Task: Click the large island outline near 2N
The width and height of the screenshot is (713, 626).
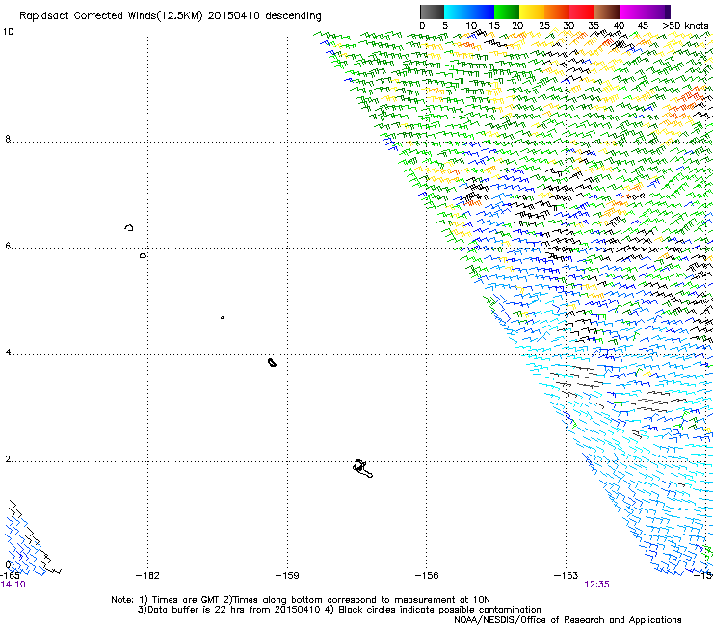Action: (x=362, y=468)
